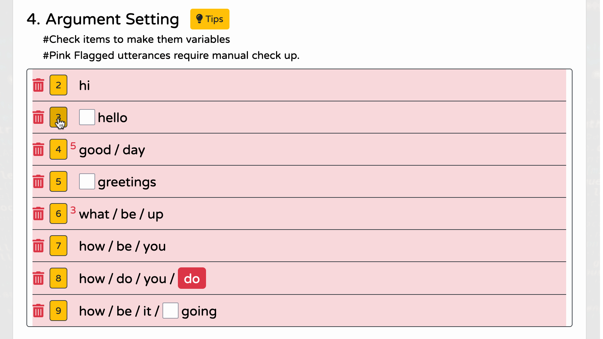Viewport: 603px width, 339px height.
Task: Tick the 'greetings' checkbox
Action: (87, 181)
